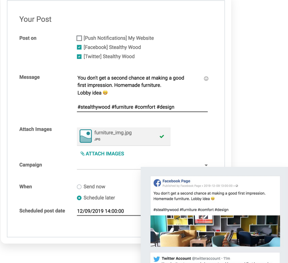Click into the Message text area
The width and height of the screenshot is (288, 263).
pyautogui.click(x=139, y=85)
